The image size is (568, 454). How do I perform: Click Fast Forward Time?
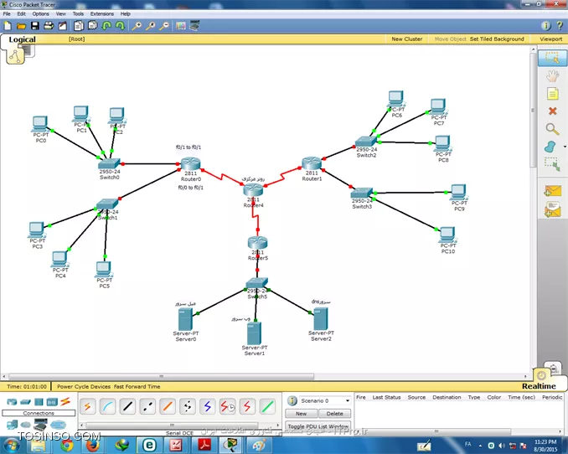click(x=137, y=387)
